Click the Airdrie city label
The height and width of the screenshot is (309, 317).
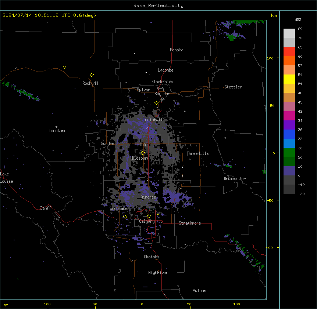tap(149, 197)
